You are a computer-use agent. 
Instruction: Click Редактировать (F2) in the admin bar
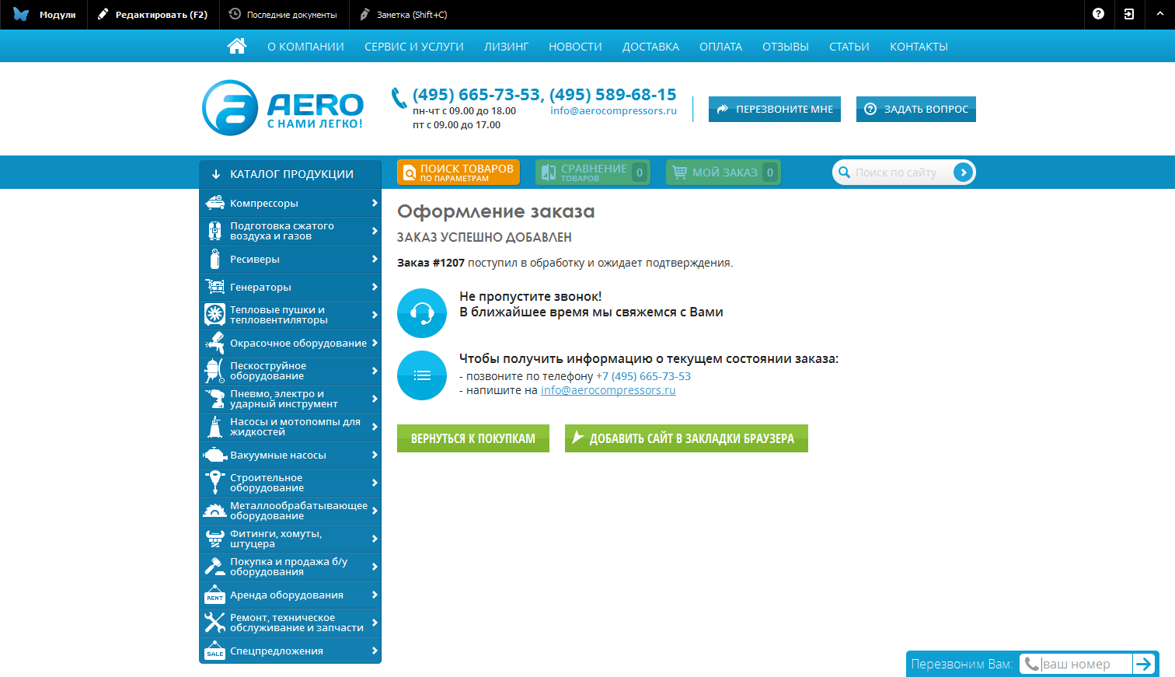(x=152, y=15)
